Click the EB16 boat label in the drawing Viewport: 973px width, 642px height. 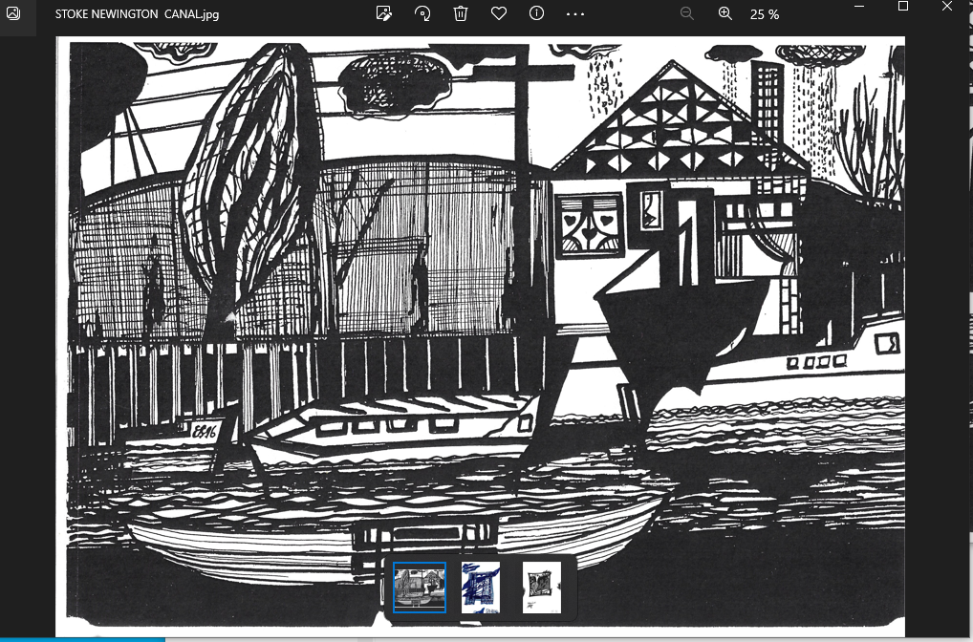205,432
